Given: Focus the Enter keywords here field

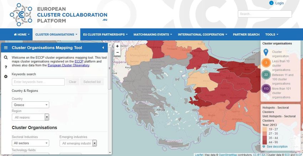Looking at the screenshot, I should point(38,82).
